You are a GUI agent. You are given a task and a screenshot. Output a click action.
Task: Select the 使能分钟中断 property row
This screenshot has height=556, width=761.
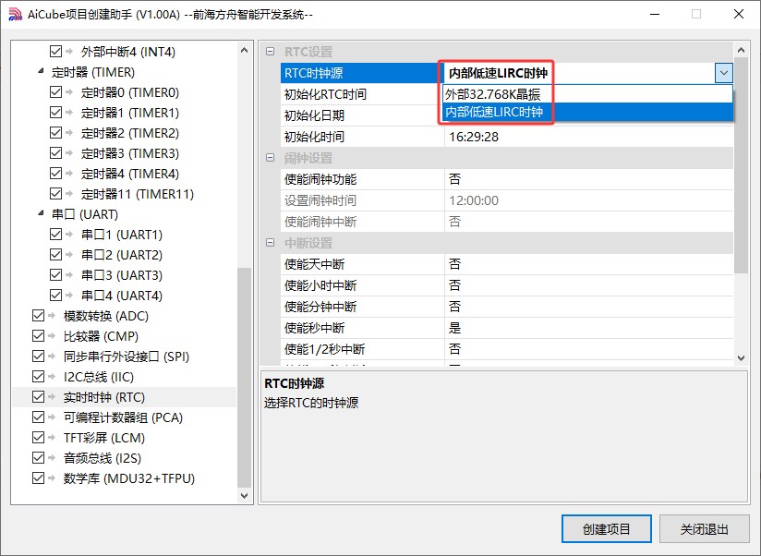507,307
